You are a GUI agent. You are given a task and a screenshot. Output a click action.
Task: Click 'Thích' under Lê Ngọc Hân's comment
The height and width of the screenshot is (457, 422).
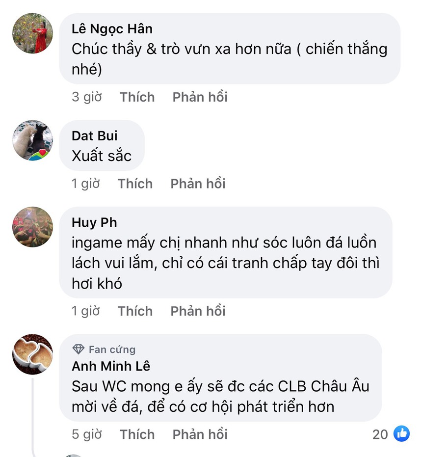coord(137,97)
